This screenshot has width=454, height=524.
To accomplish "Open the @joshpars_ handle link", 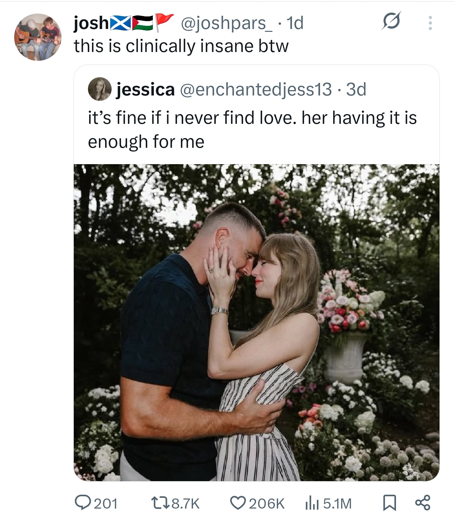I will tap(226, 23).
